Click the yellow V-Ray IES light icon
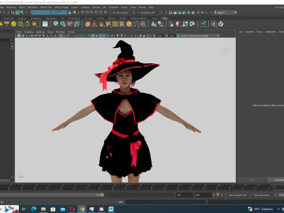 pos(27,24)
